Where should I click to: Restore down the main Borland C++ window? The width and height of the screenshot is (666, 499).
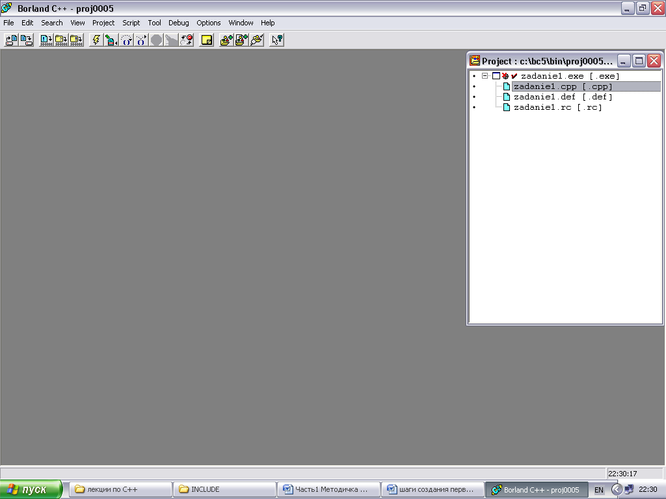coord(642,8)
